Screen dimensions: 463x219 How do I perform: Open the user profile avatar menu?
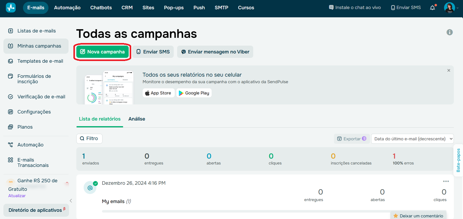click(x=449, y=8)
